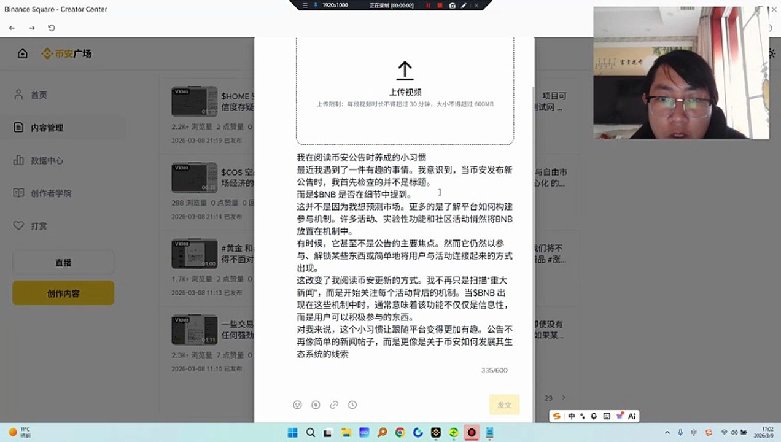781x442 pixels.
Task: Click the 创作内容 yellow button
Action: click(63, 293)
